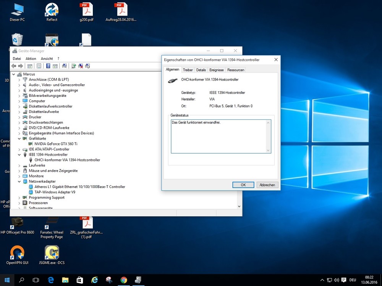Screen dimensions: 382x286
Task: Click the uninstall device toolbar icon
Action: (x=81, y=66)
